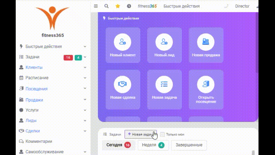Viewport: 275px width, 155px height.
Task: Click the Новая сделка handshake icon
Action: [123, 85]
